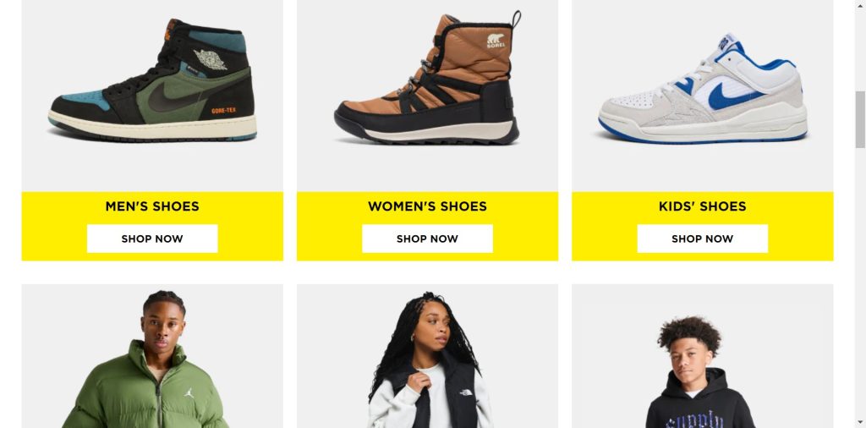This screenshot has height=428, width=866.
Task: Click the orange GORE-TEX label on sneaker heel
Action: tap(223, 111)
